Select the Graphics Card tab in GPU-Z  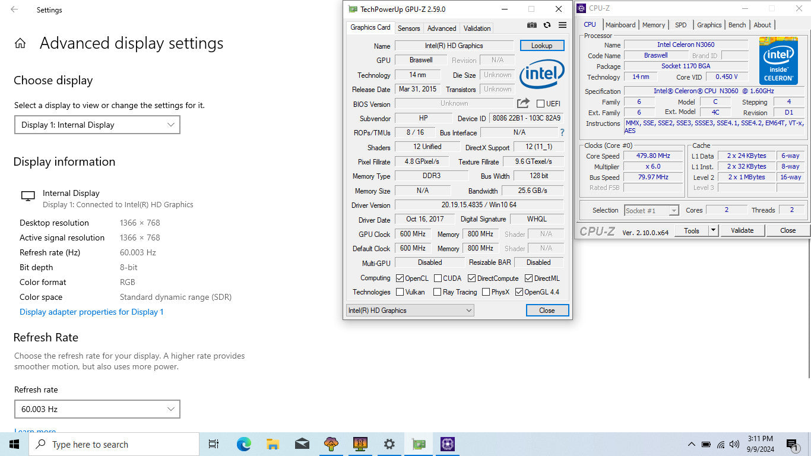370,27
